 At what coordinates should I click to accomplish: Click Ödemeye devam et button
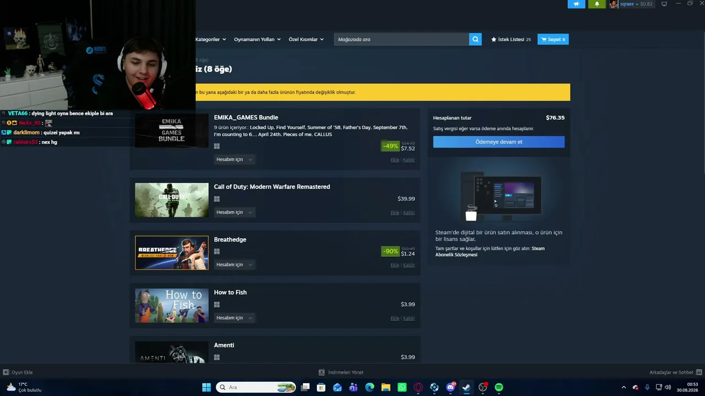[498, 142]
